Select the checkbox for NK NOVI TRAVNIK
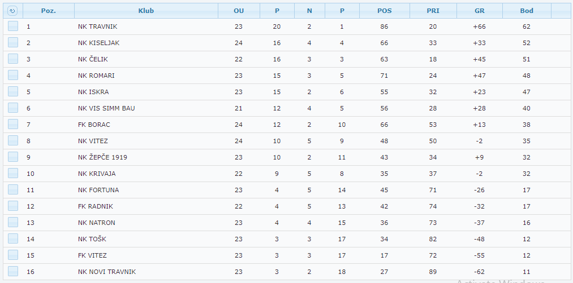This screenshot has width=573, height=283. pos(13,272)
